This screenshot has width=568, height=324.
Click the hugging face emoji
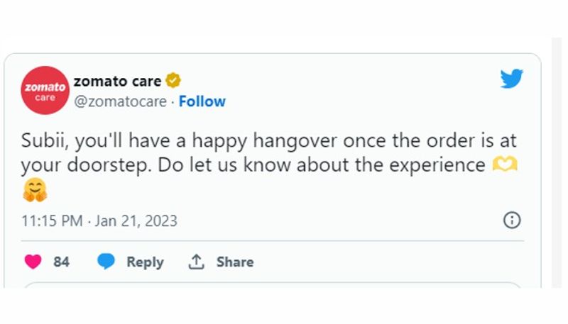coord(34,191)
